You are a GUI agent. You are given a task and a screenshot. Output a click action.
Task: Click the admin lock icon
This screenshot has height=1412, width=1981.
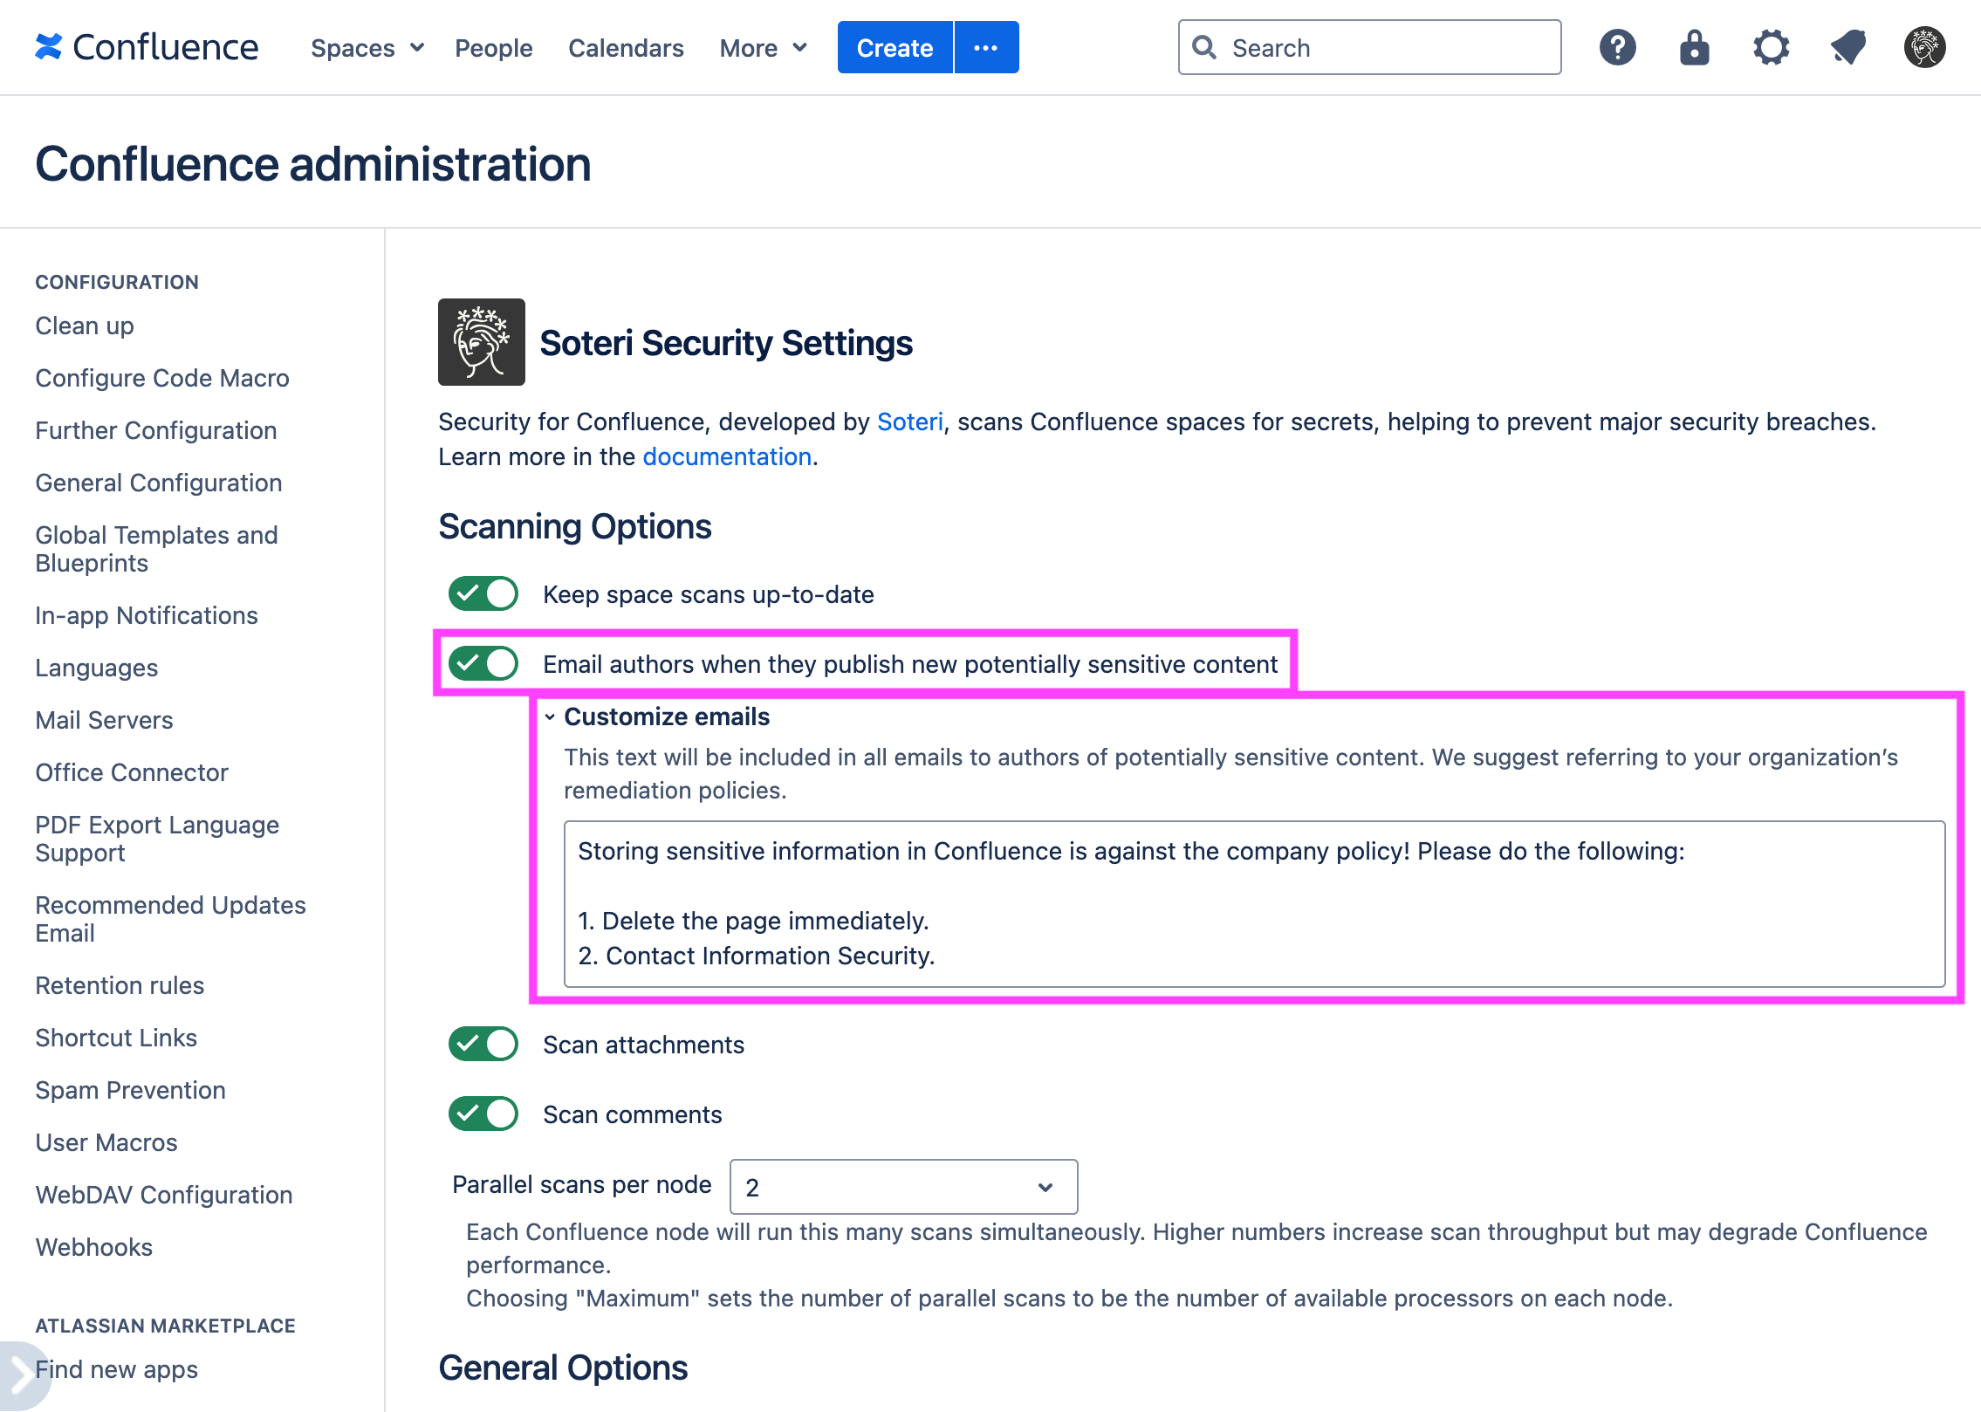pyautogui.click(x=1694, y=47)
